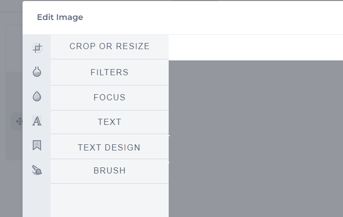The image size is (343, 217).
Task: Select the text letter A icon
Action: point(37,121)
